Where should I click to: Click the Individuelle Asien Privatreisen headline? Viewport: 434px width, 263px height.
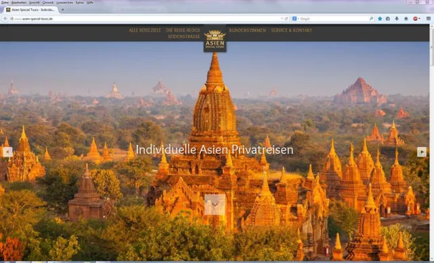click(214, 150)
